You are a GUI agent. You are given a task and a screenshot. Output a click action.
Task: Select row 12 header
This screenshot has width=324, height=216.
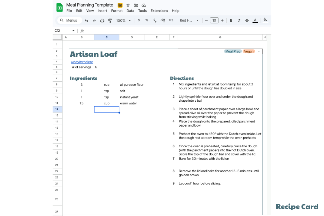click(x=57, y=109)
